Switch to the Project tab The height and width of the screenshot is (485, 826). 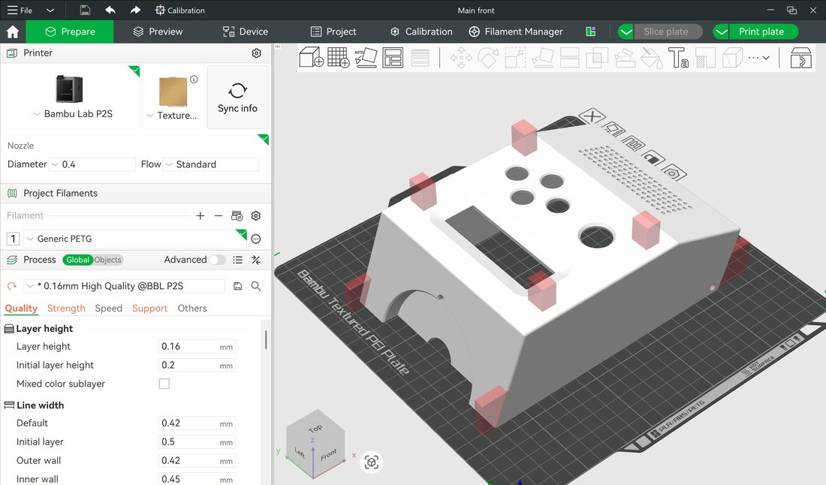pyautogui.click(x=333, y=32)
